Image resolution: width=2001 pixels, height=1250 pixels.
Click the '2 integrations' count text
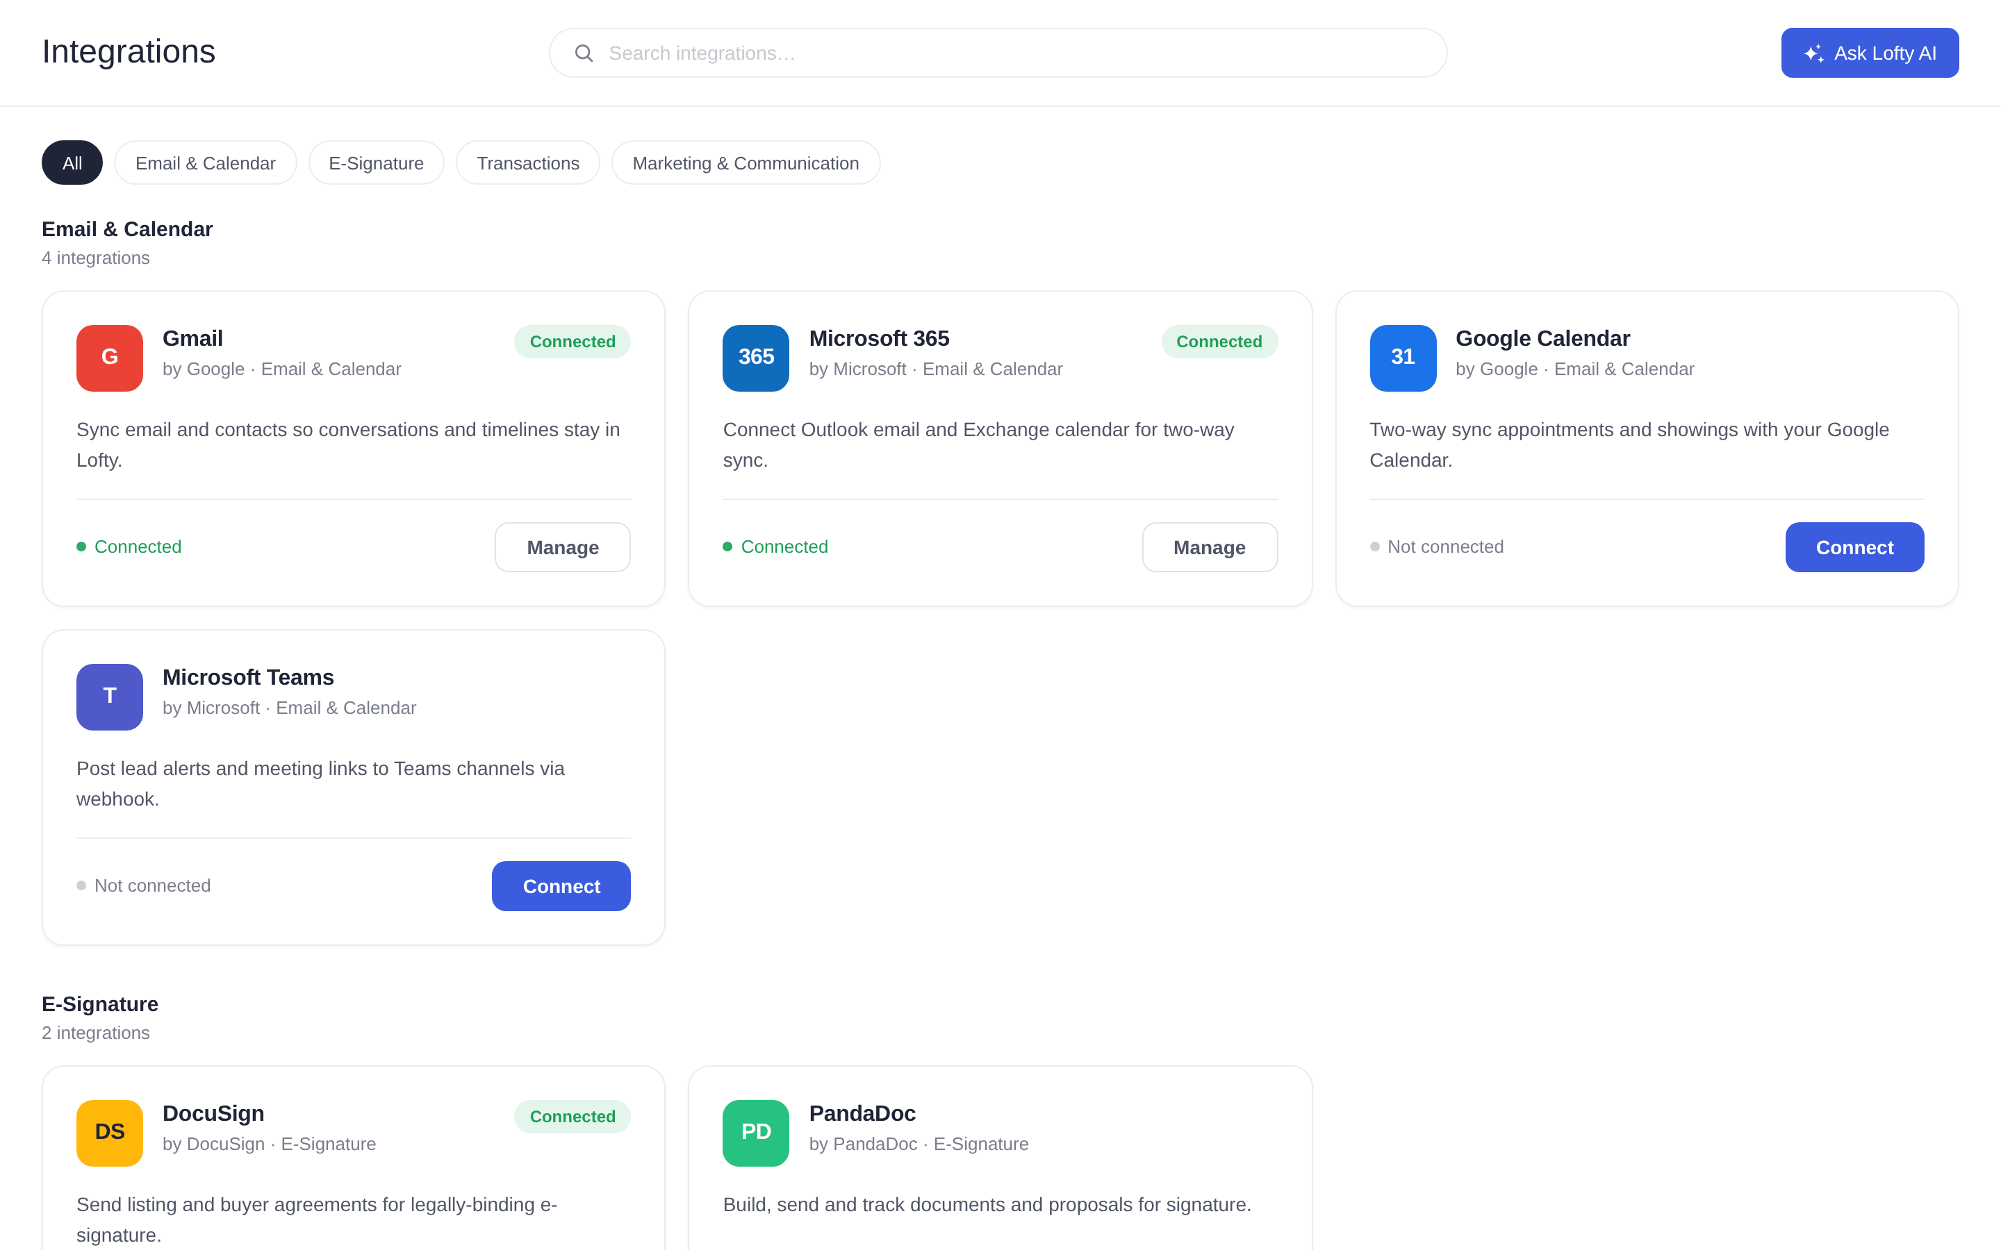96,1033
